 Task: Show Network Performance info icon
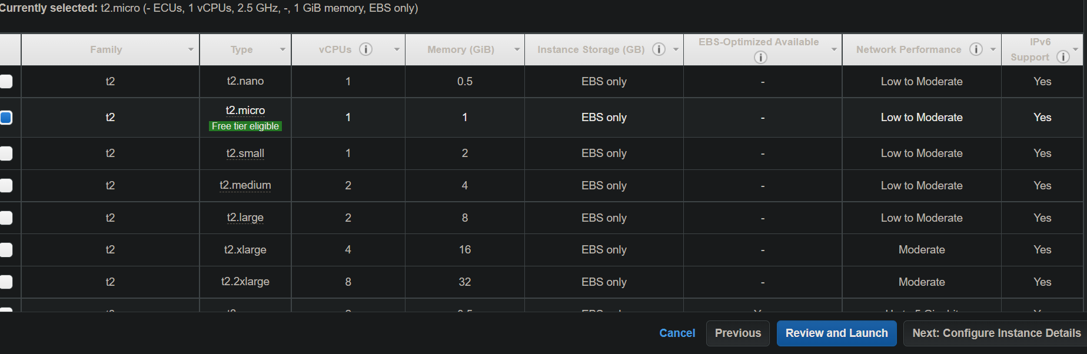tap(976, 49)
